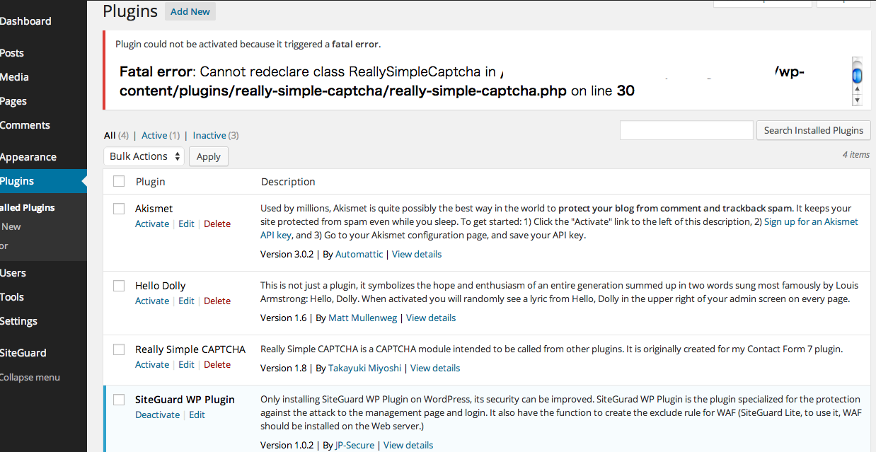Click the Plugin column header
The image size is (876, 452).
(151, 182)
